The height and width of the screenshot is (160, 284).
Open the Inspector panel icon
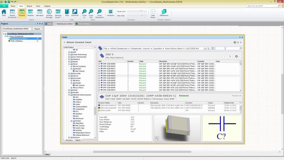(x=110, y=13)
